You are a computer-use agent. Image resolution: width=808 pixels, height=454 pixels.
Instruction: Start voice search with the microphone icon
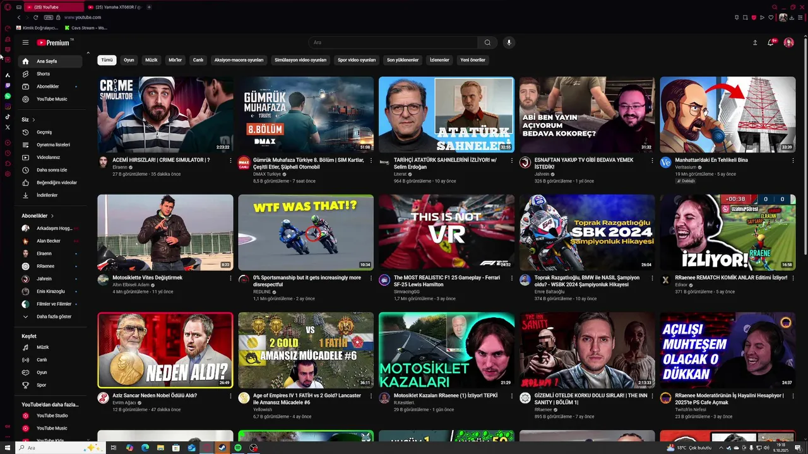(x=509, y=42)
